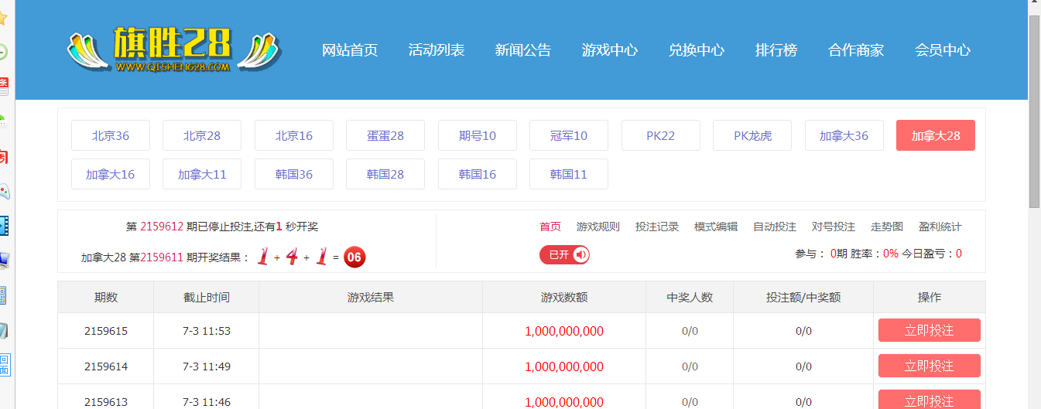Click the 投注额/中奖额 column header
The image size is (1041, 409).
[803, 297]
